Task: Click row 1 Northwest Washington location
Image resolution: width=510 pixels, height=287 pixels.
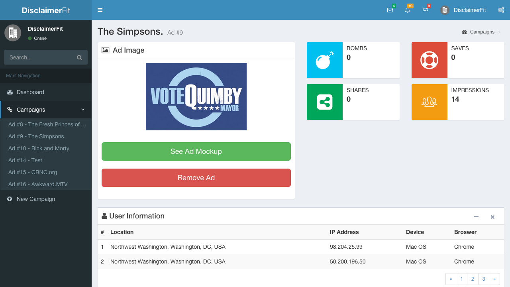Action: 168,247
